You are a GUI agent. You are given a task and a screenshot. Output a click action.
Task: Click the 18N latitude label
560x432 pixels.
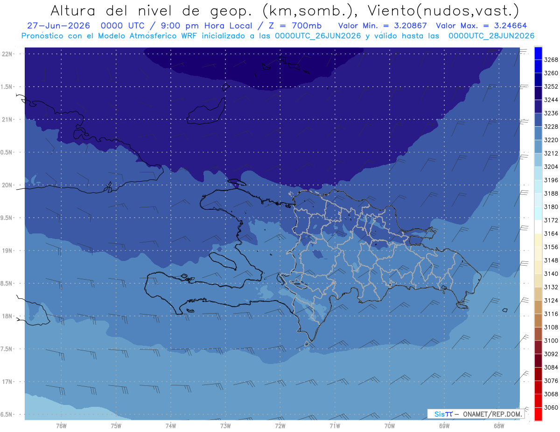click(x=7, y=316)
